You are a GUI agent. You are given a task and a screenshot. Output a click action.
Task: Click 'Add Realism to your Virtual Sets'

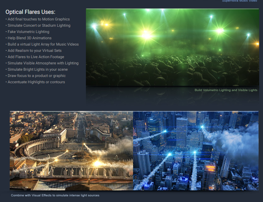pyautogui.click(x=35, y=51)
